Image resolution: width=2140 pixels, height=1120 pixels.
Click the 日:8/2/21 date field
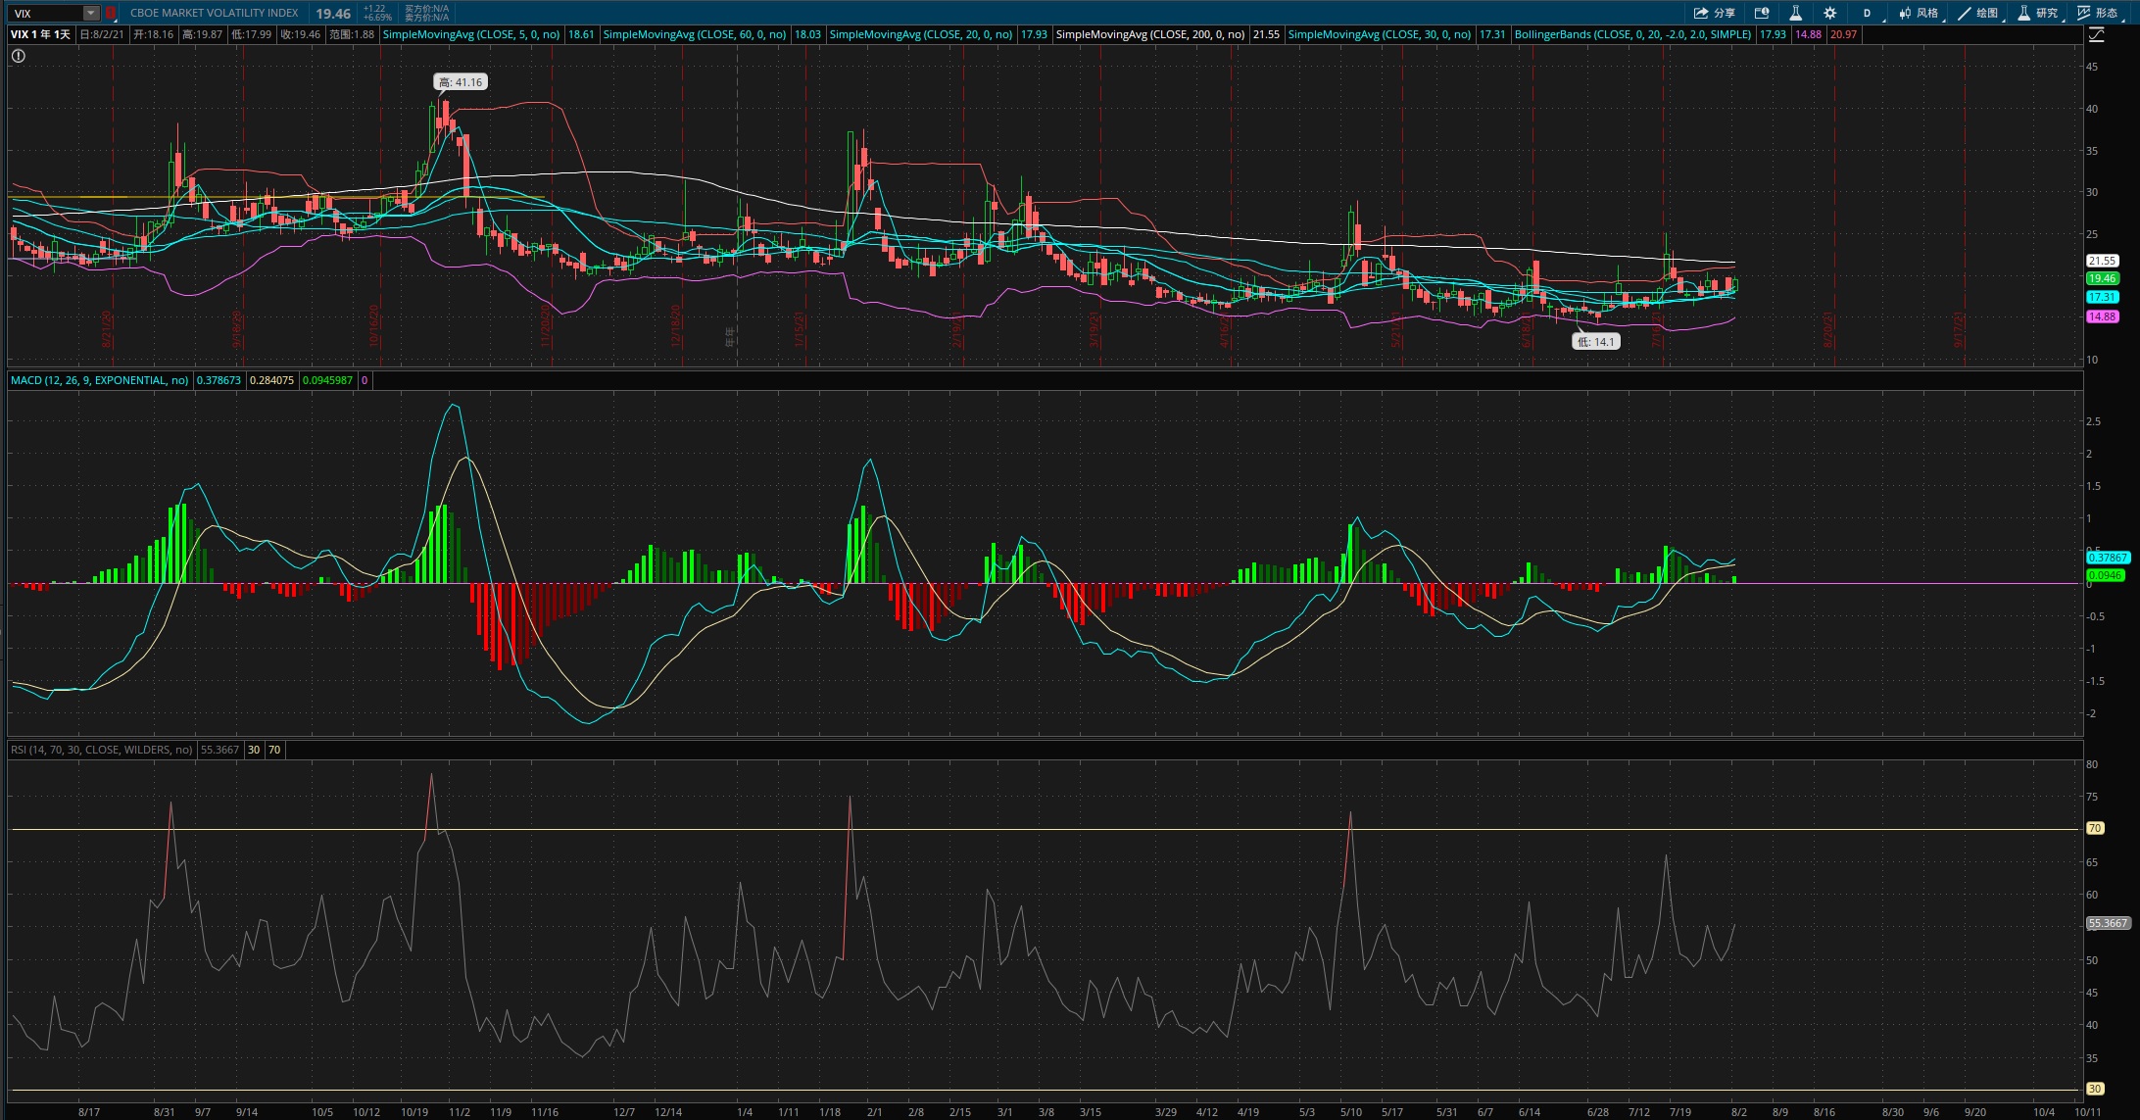tap(102, 34)
